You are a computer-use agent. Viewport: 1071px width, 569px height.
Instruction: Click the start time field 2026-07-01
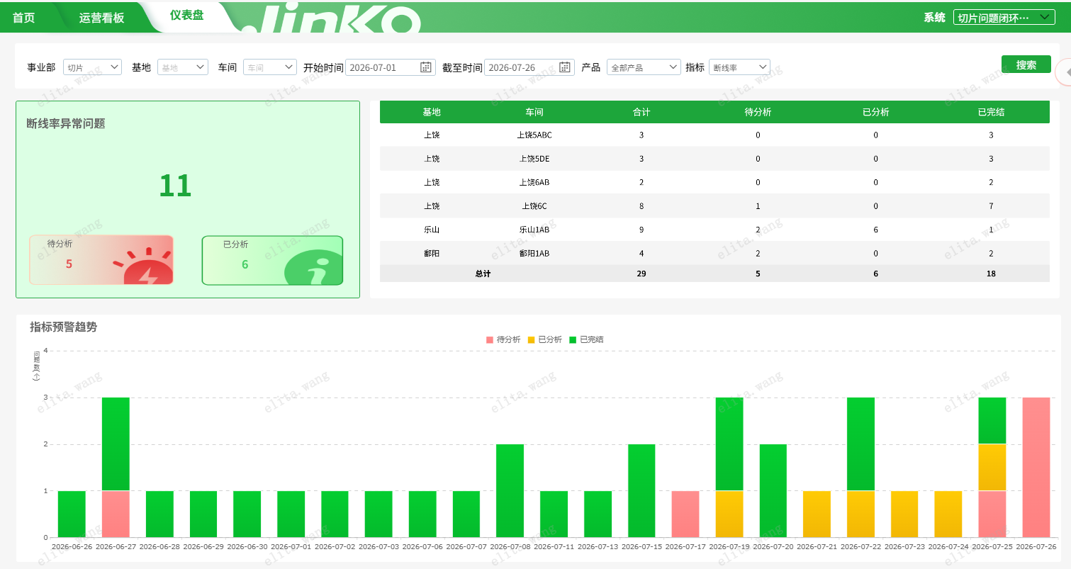click(390, 67)
